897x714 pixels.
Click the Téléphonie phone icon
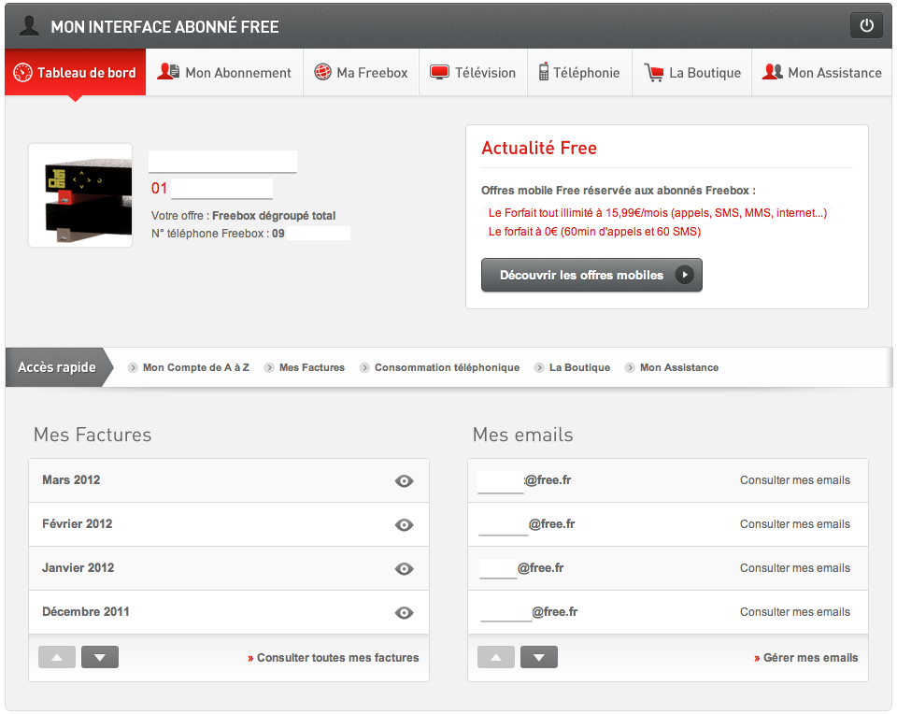544,72
